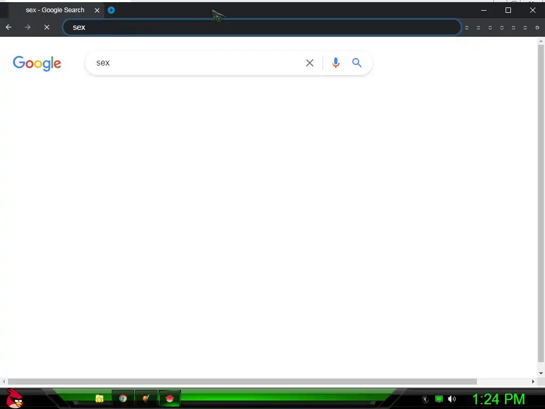The image size is (545, 409).
Task: Click the scroll right arrow button
Action: [x=533, y=381]
